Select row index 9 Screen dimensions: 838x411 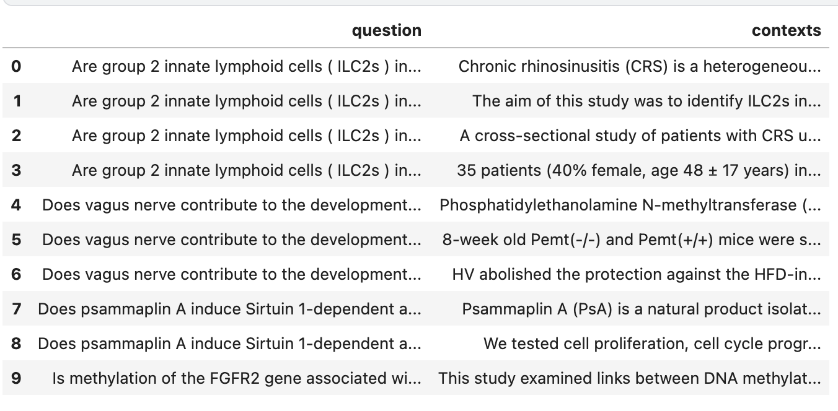point(16,378)
